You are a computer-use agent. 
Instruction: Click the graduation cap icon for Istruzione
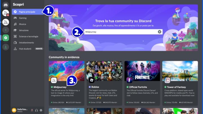click(x=15, y=30)
